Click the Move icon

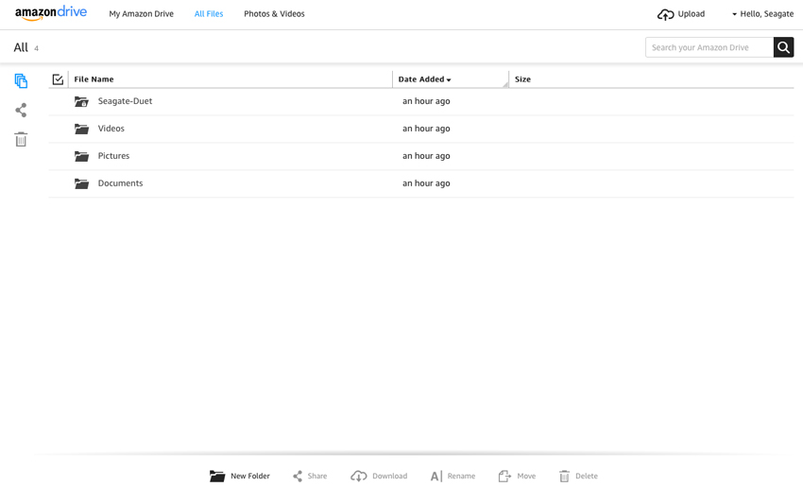click(x=504, y=477)
